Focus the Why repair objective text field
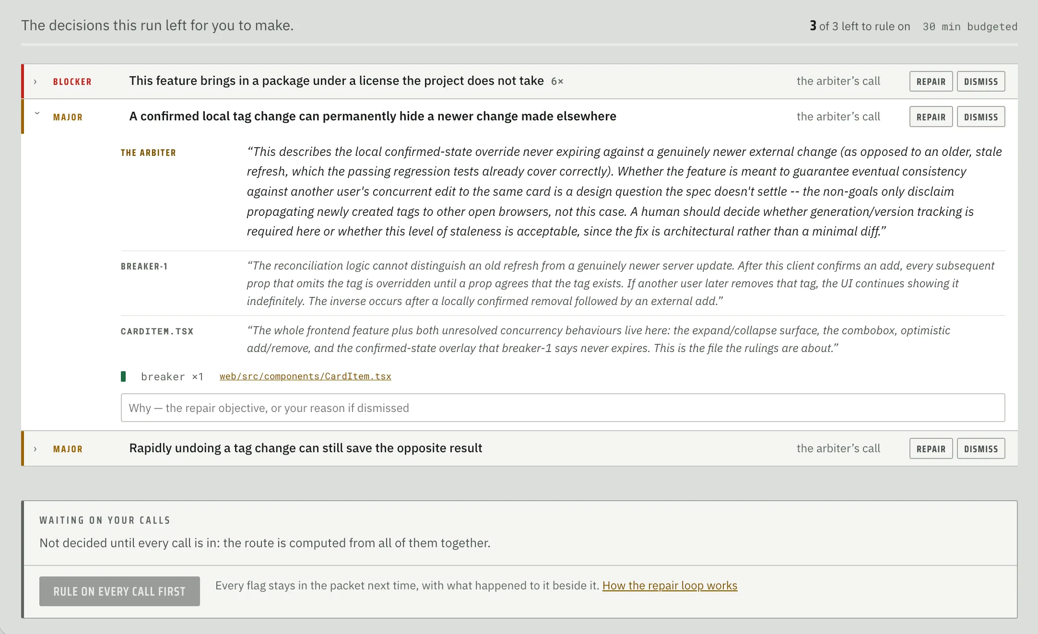The width and height of the screenshot is (1038, 634). click(x=563, y=408)
